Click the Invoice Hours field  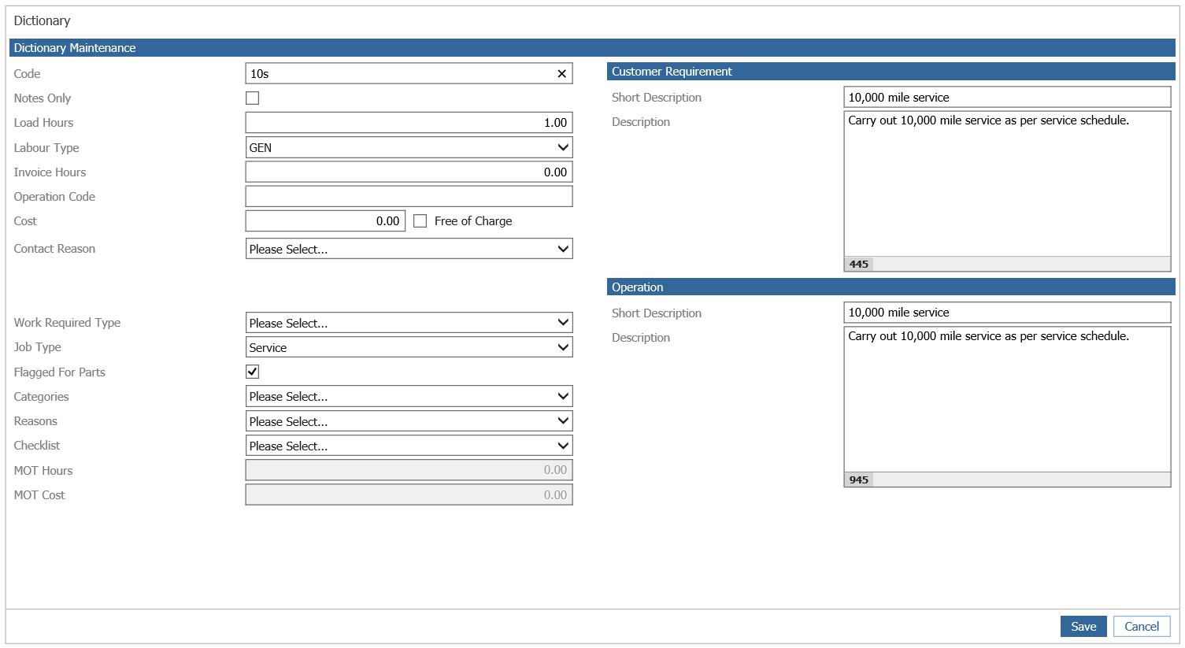[x=409, y=172]
